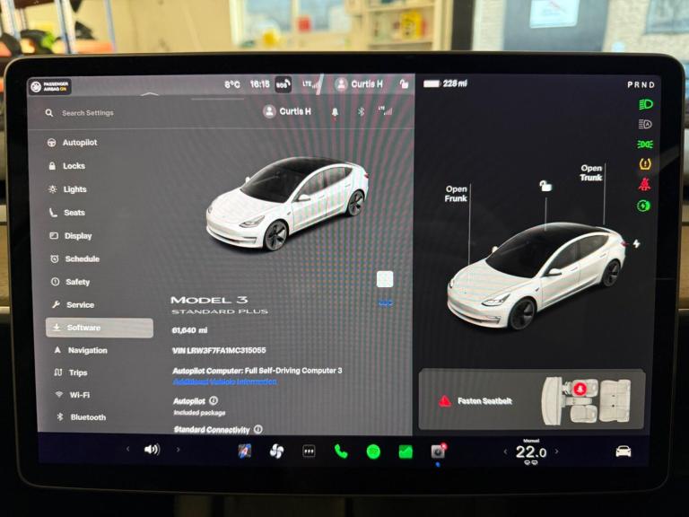
Task: Open the Additional Vehicle Information link
Action: [224, 381]
